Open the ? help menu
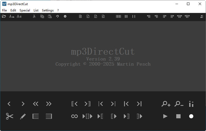Image resolution: width=206 pixels, height=131 pixels. point(58,10)
